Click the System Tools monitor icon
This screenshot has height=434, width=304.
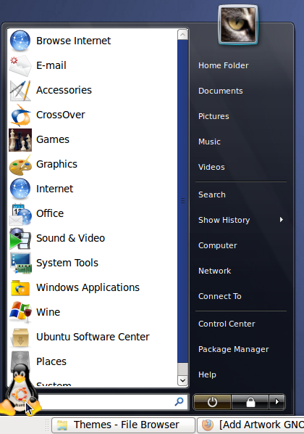pos(21,263)
